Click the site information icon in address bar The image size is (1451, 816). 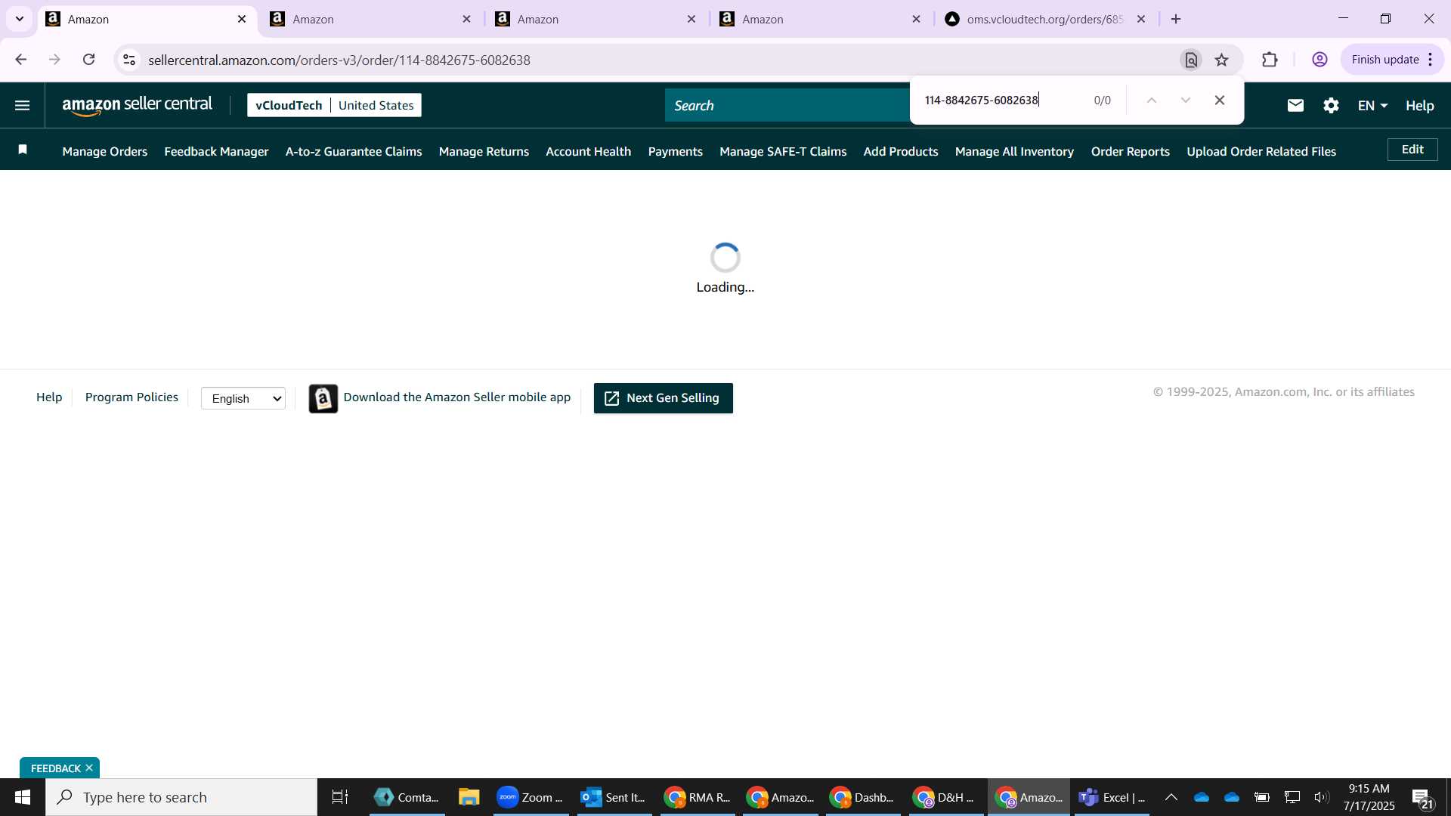pos(129,60)
